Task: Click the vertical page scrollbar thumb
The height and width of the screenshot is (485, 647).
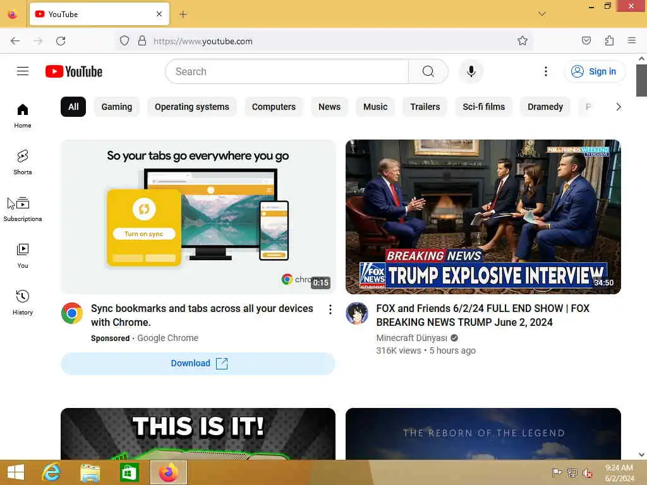Action: point(641,80)
